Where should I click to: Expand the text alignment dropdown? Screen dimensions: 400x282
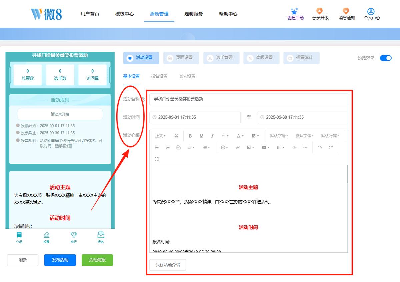pyautogui.click(x=191, y=148)
